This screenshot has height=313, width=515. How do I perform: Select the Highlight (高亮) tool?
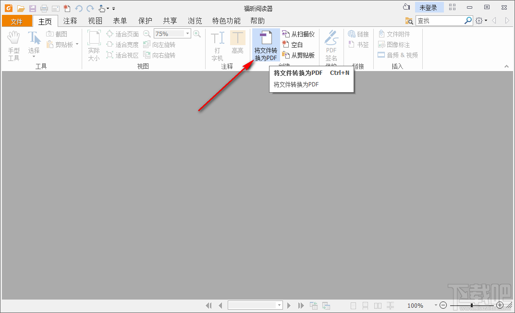(238, 44)
